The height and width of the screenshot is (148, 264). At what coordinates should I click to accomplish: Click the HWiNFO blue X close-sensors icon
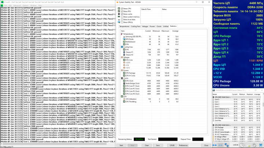pos(261,145)
